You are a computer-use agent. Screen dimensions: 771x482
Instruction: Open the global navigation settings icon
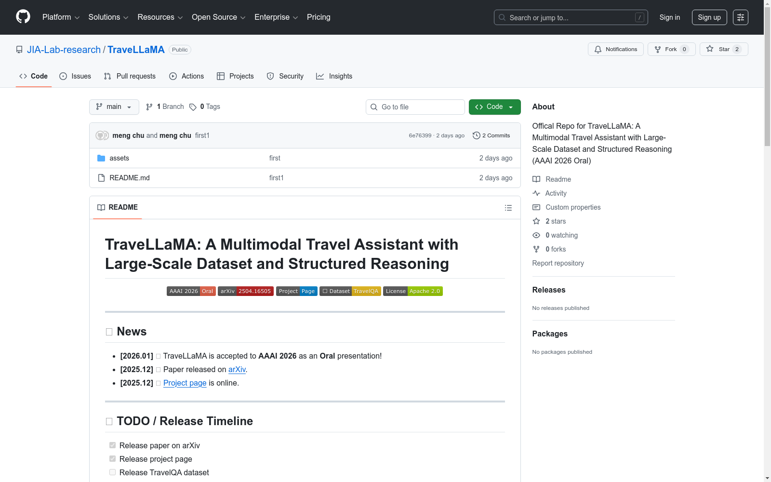741,17
